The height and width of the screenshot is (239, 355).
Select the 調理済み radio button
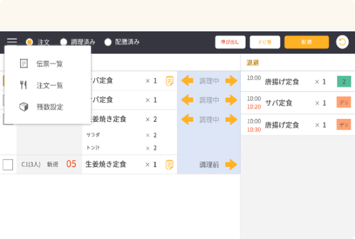coord(63,42)
